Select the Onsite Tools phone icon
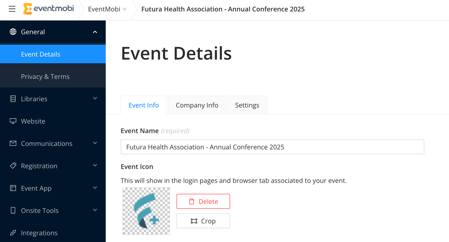Image resolution: width=449 pixels, height=242 pixels. pos(13,210)
